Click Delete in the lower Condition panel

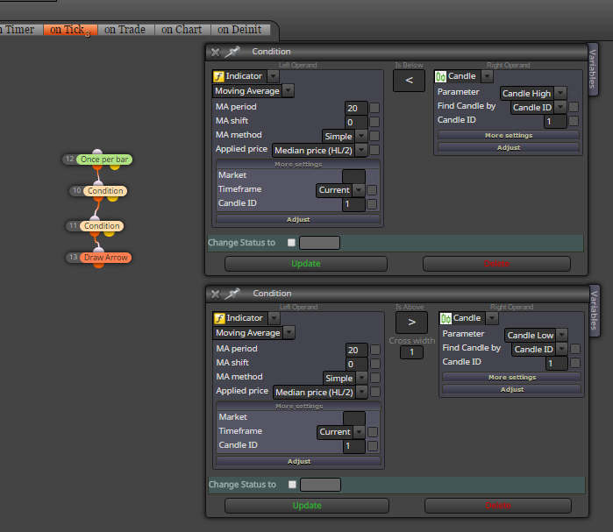[497, 506]
